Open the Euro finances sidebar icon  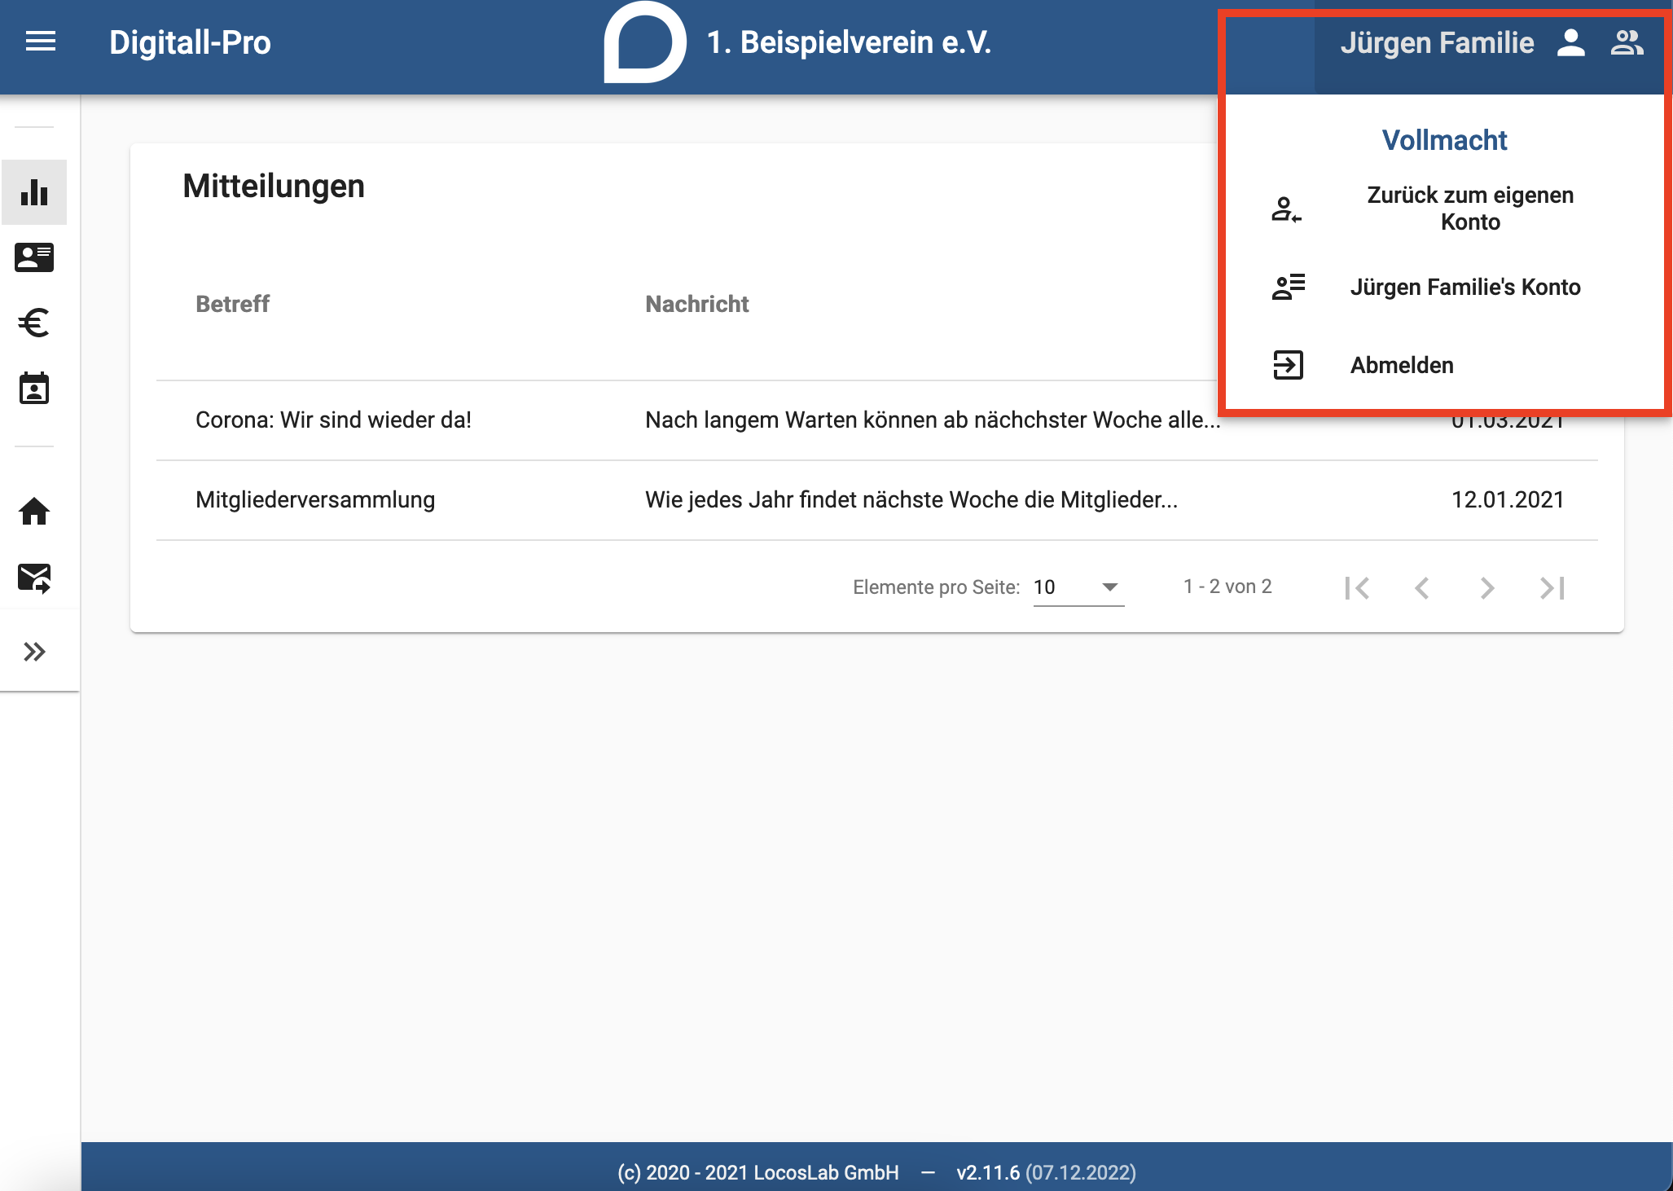pyautogui.click(x=34, y=323)
